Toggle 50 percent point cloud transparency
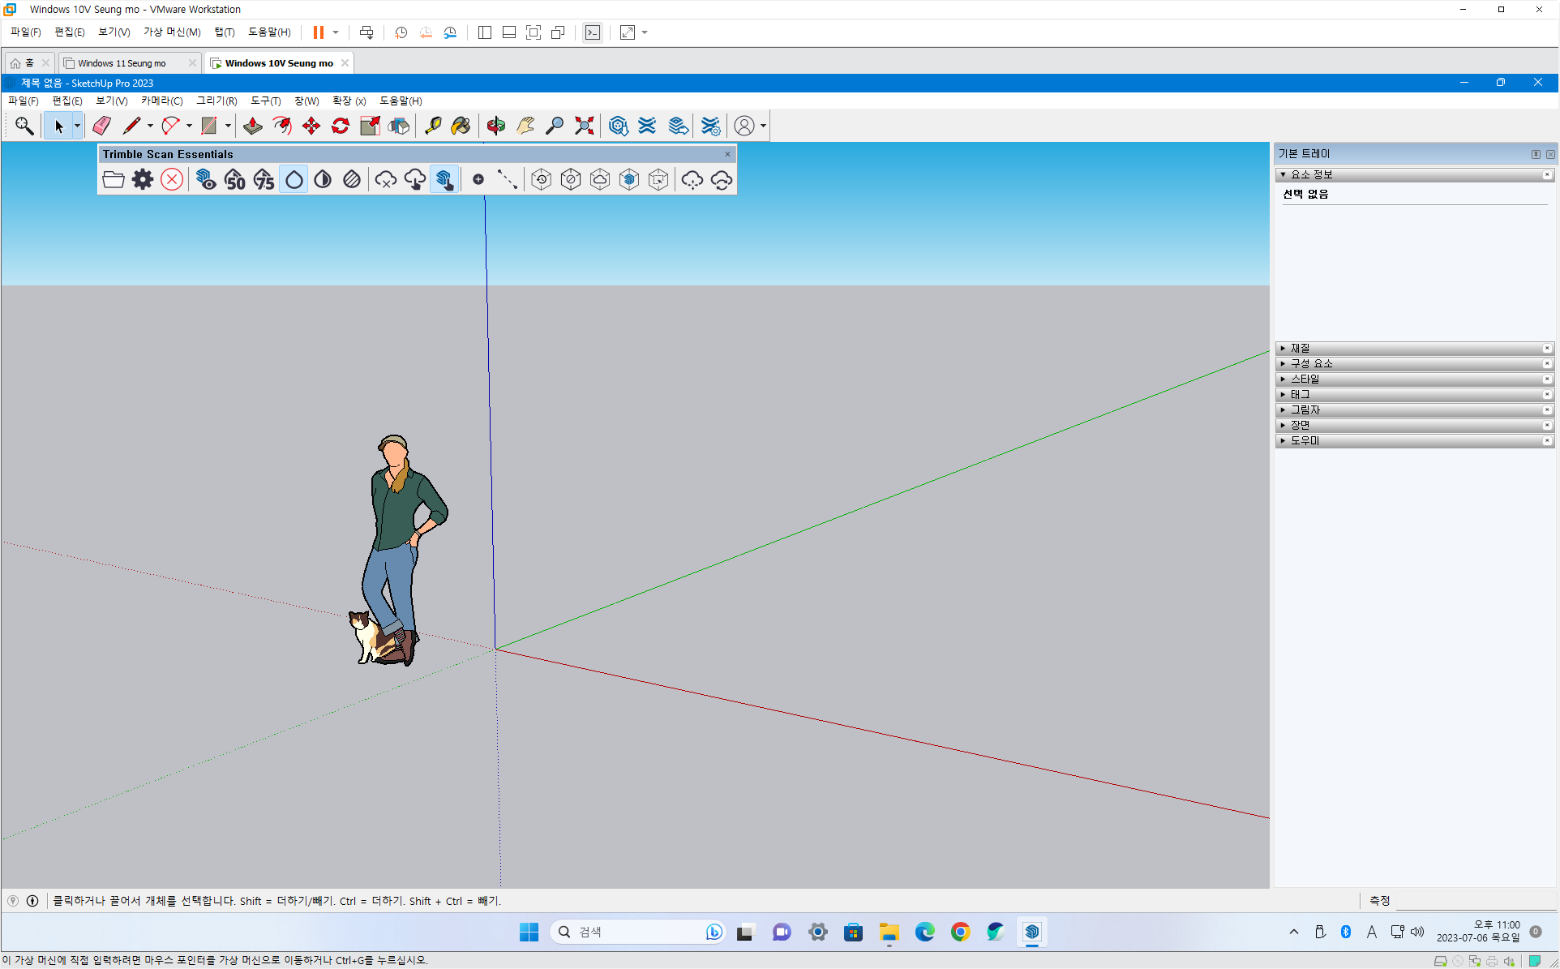This screenshot has height=969, width=1560. pyautogui.click(x=235, y=179)
